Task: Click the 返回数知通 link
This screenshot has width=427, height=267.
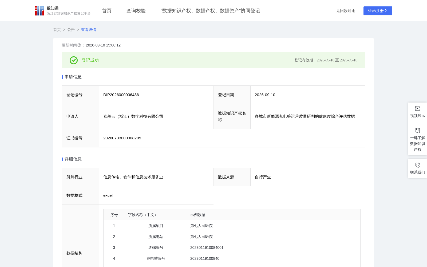Action: pos(346,11)
